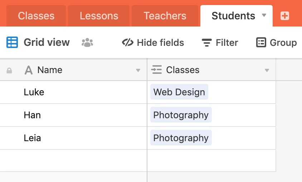This screenshot has width=302, height=182.
Task: Open the collaborators people icon
Action: click(x=87, y=43)
